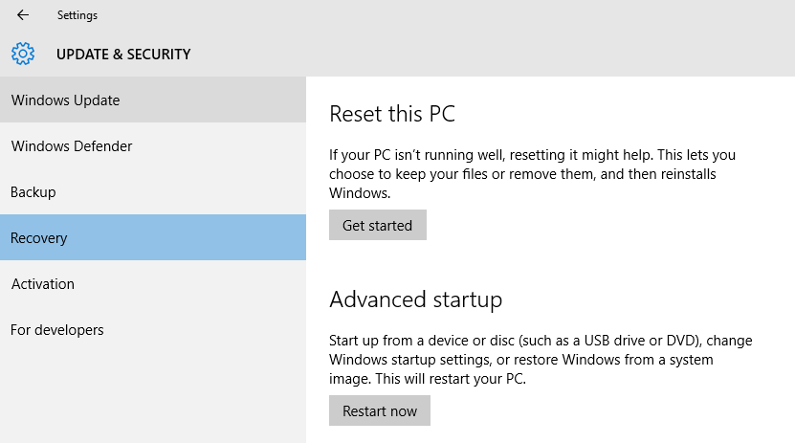The image size is (795, 443).
Task: Click the UPDATE & SECURITY heading
Action: [x=123, y=55]
